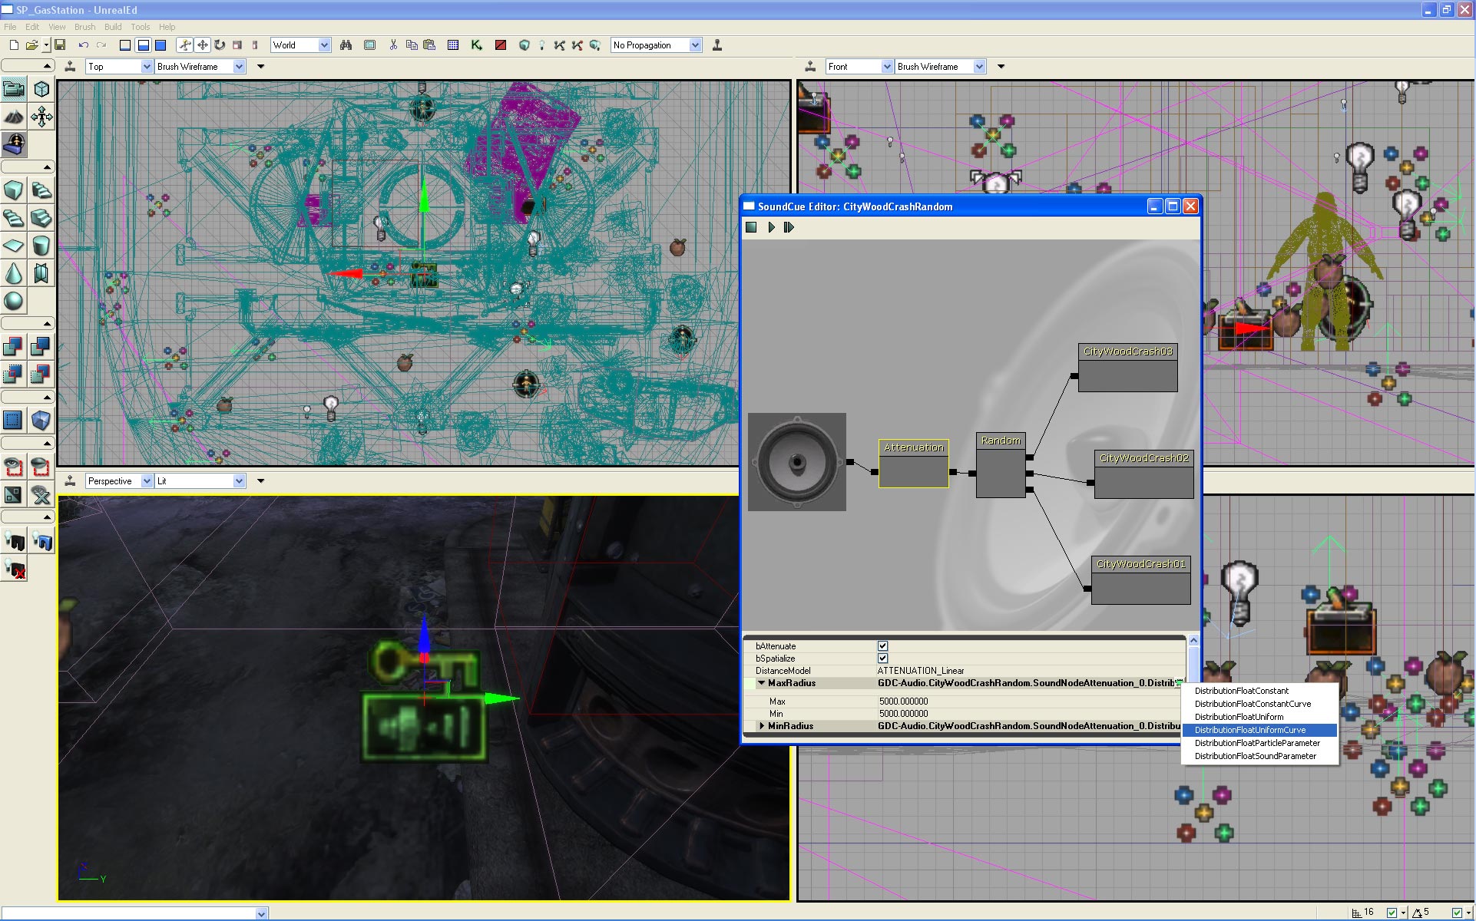
Task: Select the Camera mode tool
Action: coord(14,89)
